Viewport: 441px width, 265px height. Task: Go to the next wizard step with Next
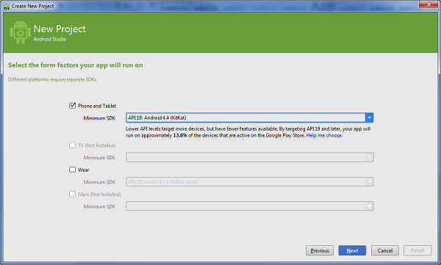pyautogui.click(x=352, y=250)
